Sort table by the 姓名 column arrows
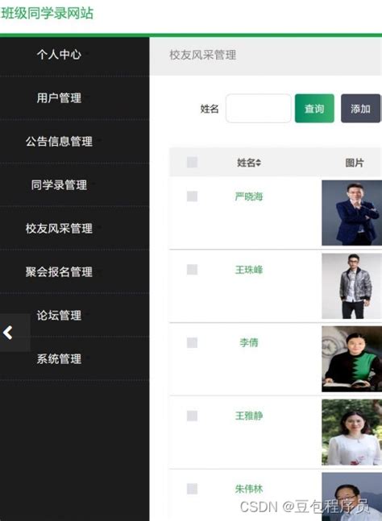The height and width of the screenshot is (521, 382). click(259, 163)
